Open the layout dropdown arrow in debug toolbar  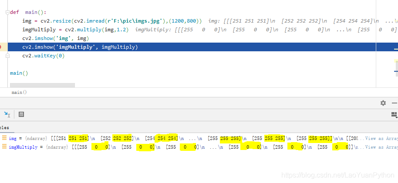point(397,118)
